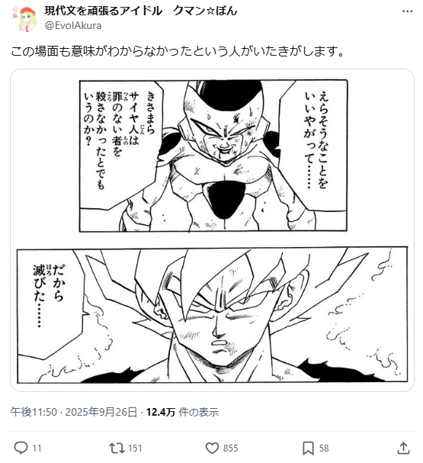Like the post with the heart icon

(212, 448)
